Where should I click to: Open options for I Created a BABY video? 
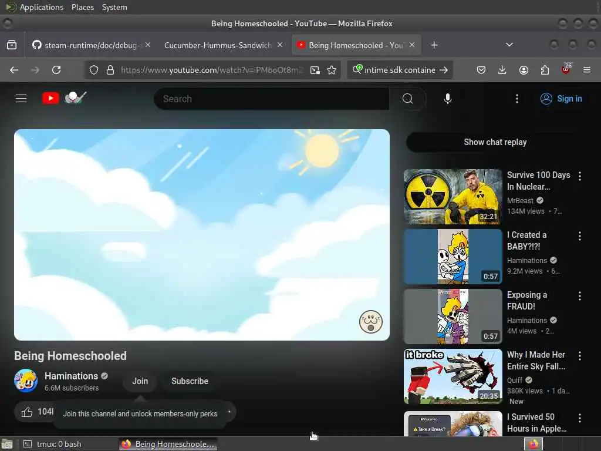[x=579, y=236]
